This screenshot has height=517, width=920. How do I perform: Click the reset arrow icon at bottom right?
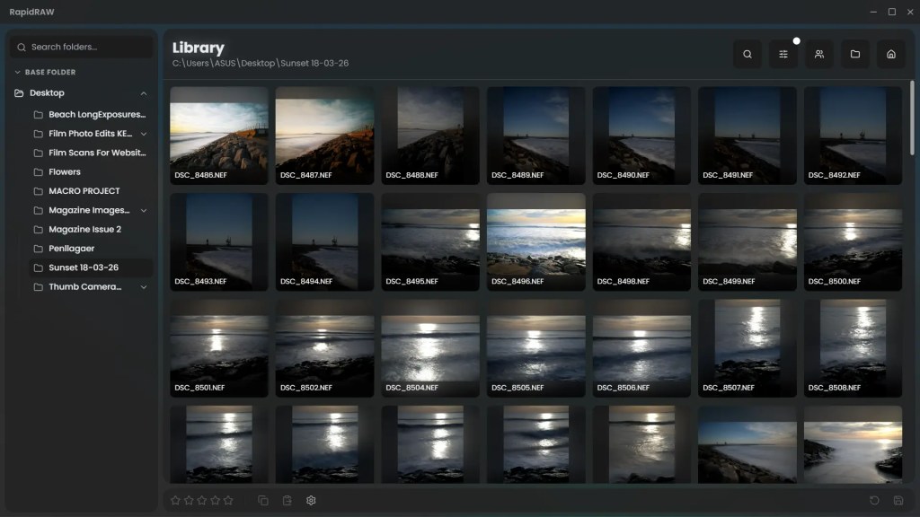click(x=874, y=500)
